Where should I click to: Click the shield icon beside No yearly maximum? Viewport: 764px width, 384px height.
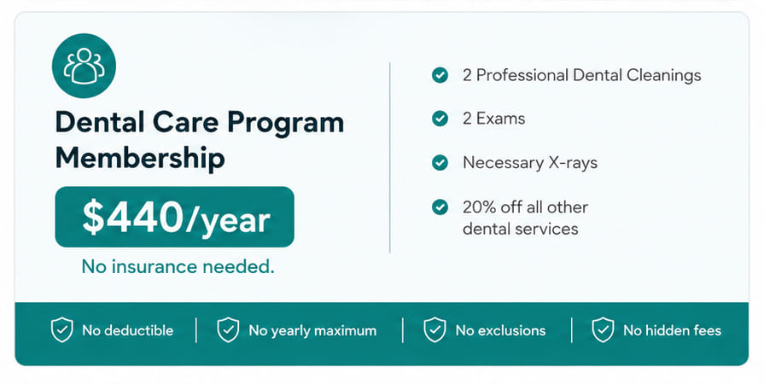tap(228, 330)
